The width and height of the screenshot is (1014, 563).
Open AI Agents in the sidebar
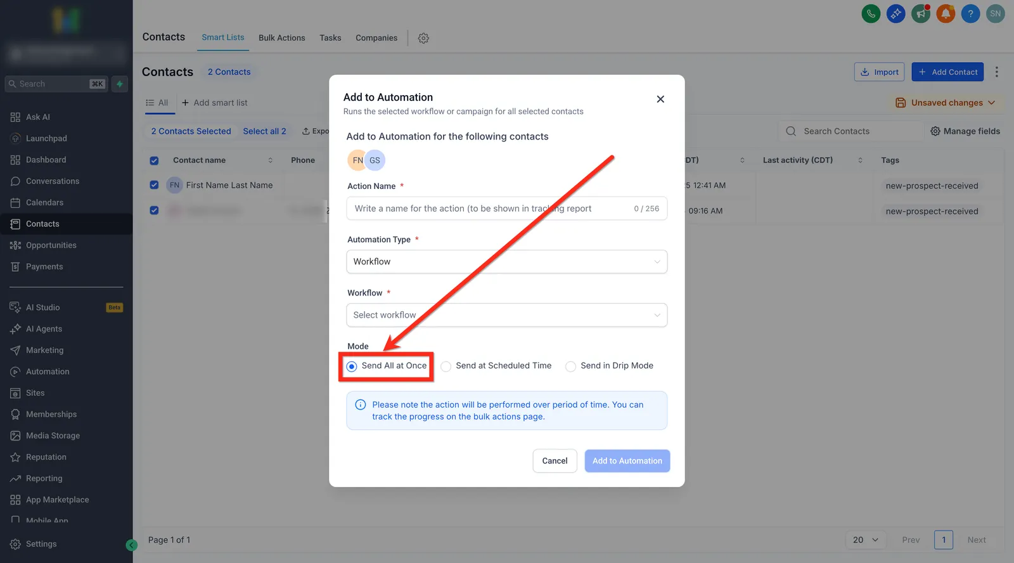click(x=44, y=329)
